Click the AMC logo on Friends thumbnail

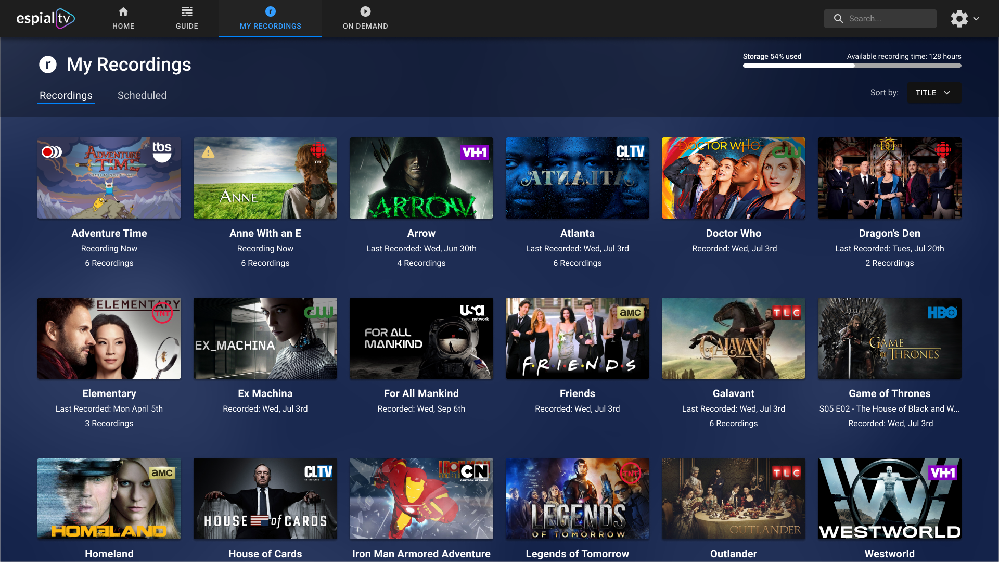[x=630, y=313]
